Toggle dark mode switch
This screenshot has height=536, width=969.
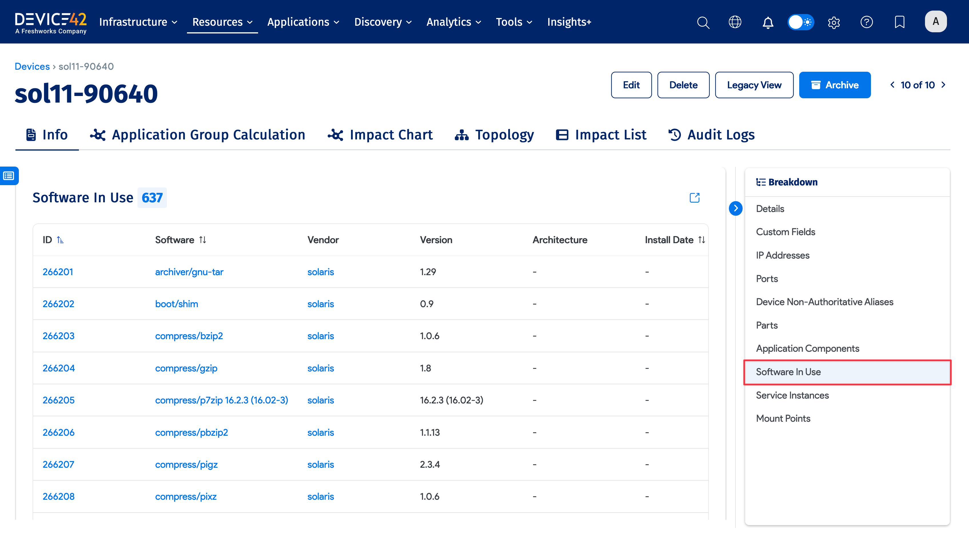800,22
